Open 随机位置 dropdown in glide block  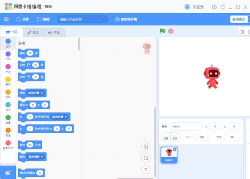coord(60,117)
